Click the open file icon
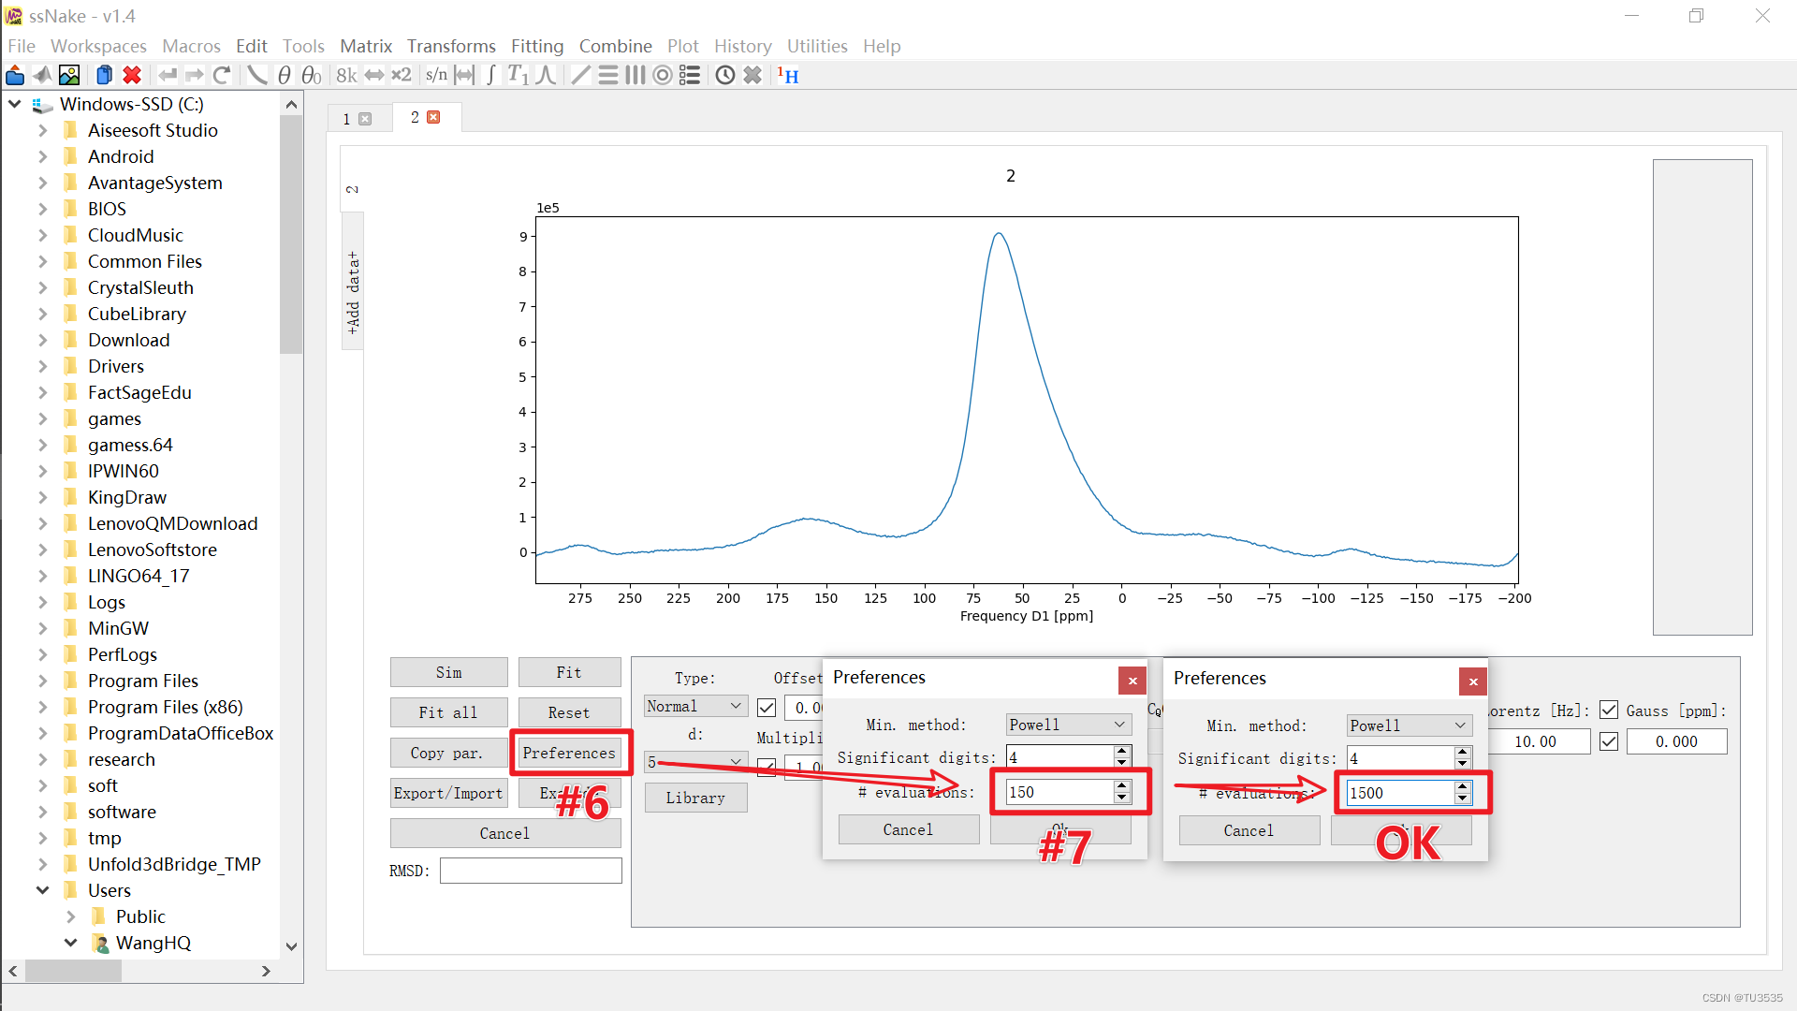Screen dimensions: 1797x1011 pos(15,76)
